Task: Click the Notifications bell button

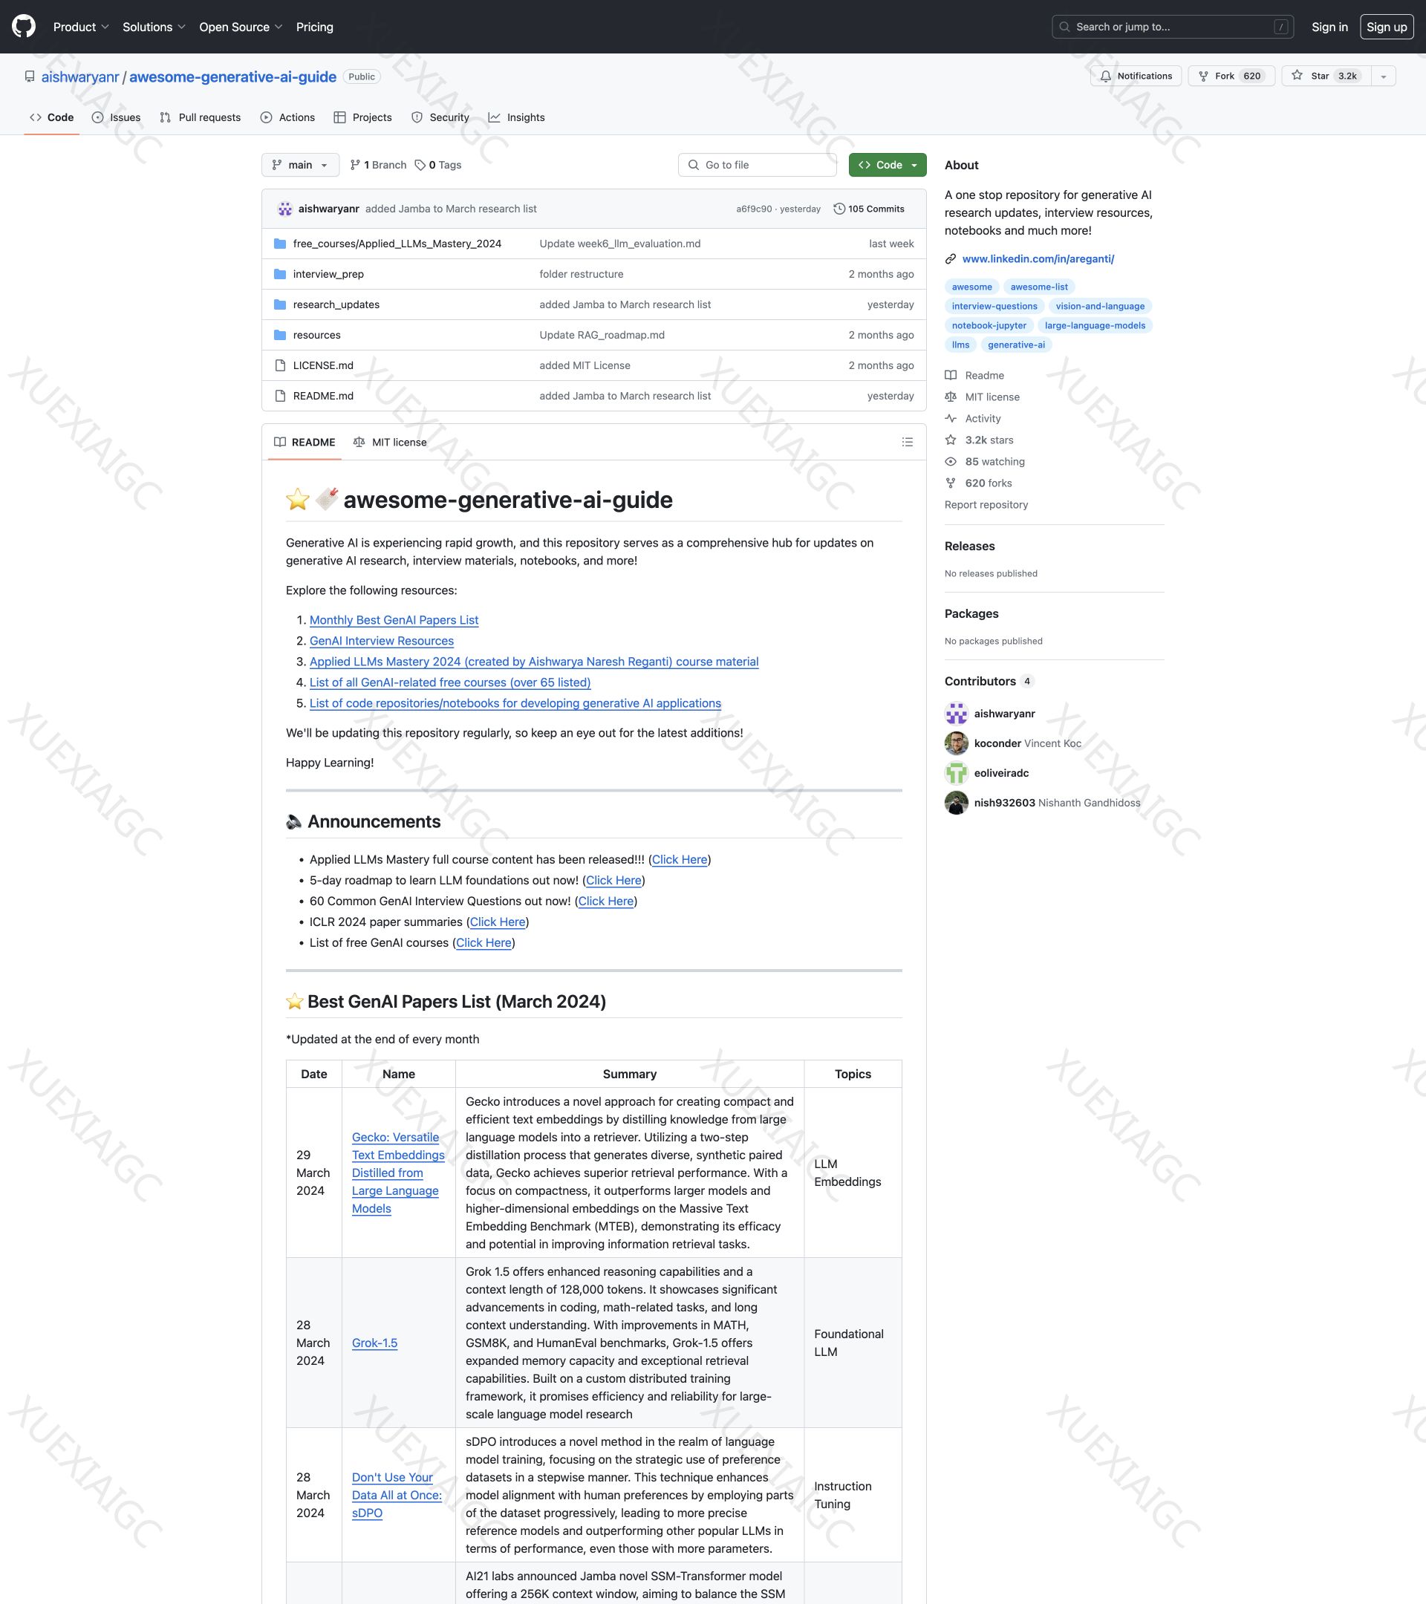Action: (1136, 76)
